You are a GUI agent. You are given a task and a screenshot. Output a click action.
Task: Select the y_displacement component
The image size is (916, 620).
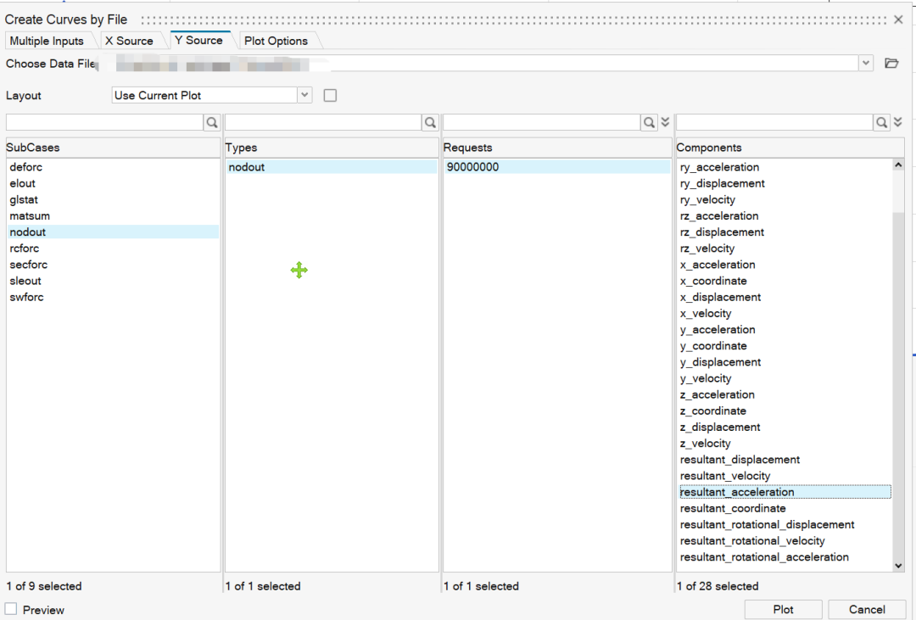point(785,362)
